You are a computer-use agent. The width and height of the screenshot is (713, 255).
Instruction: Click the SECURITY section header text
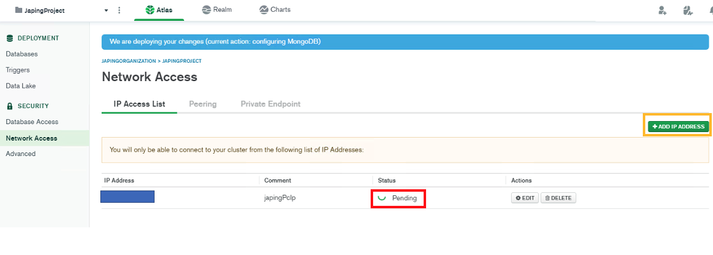(33, 106)
